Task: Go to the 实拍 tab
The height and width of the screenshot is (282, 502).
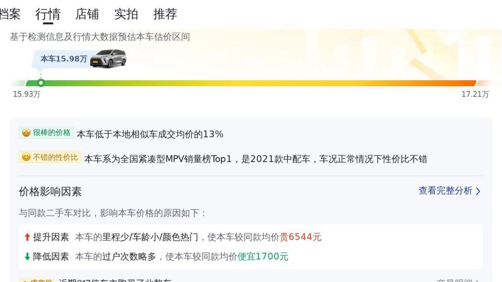Action: (x=126, y=14)
